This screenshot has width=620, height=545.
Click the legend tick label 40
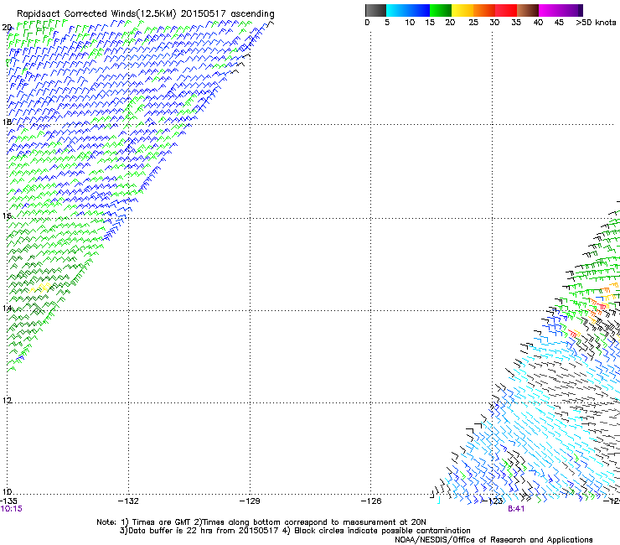pos(538,23)
